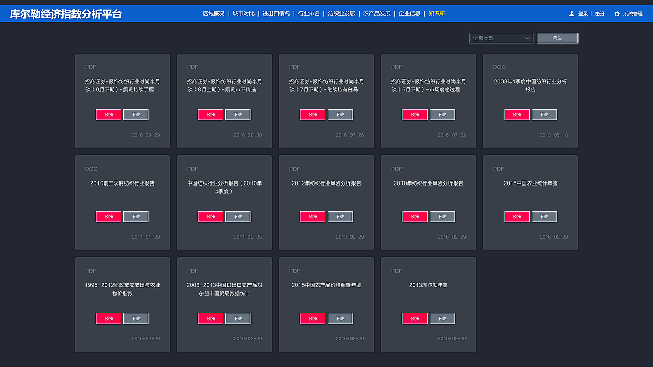Download the 2013库尔勒年鉴 file
Image resolution: width=653 pixels, height=367 pixels.
(x=442, y=318)
